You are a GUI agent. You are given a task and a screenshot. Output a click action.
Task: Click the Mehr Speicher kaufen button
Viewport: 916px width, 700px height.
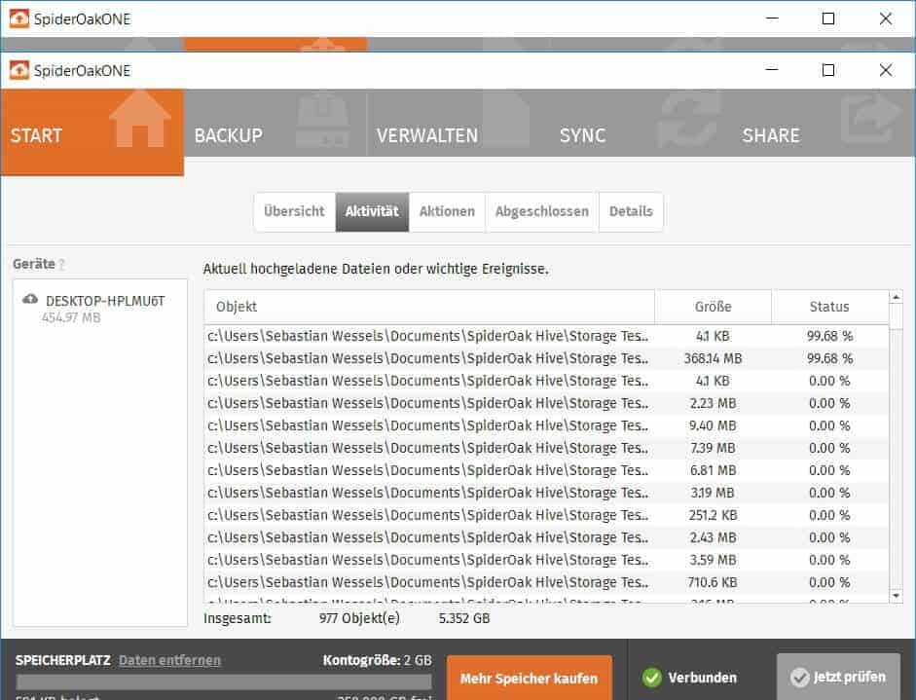[530, 678]
